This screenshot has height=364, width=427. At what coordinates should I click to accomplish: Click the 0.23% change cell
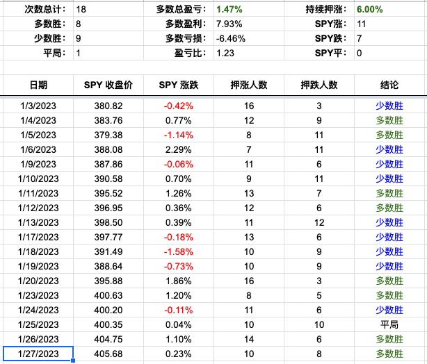point(179,354)
